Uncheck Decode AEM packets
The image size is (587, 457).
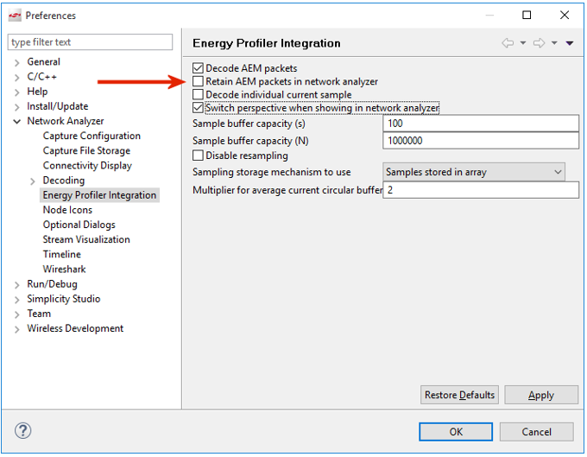198,68
